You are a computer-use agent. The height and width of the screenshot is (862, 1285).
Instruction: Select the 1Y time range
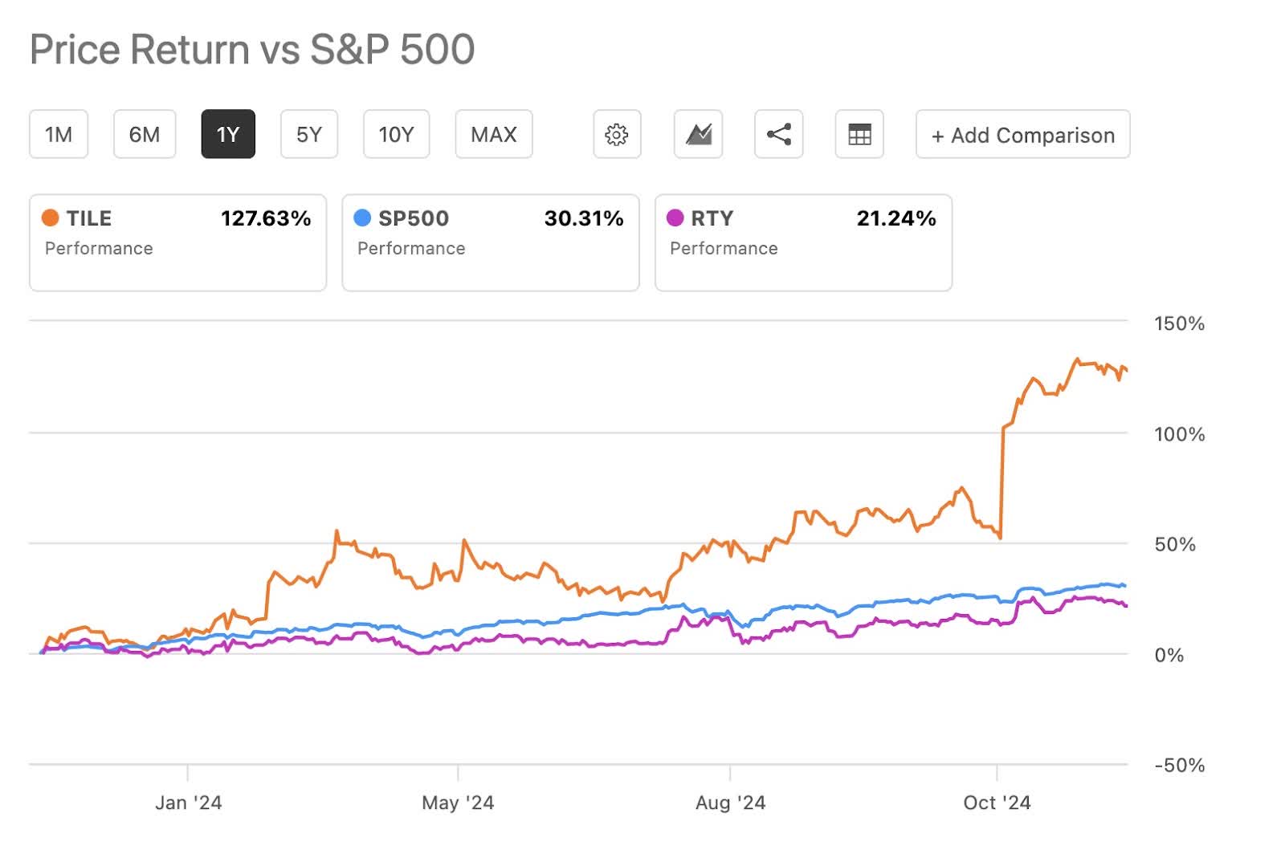228,134
